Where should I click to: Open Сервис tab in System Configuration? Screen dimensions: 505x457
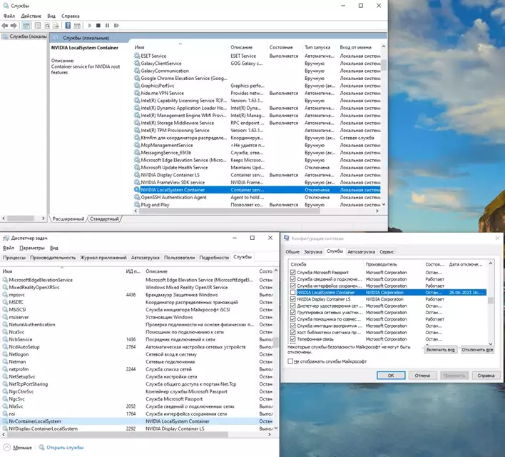coord(387,251)
